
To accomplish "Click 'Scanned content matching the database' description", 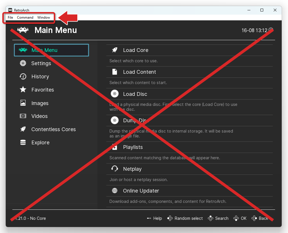I will (x=165, y=158).
